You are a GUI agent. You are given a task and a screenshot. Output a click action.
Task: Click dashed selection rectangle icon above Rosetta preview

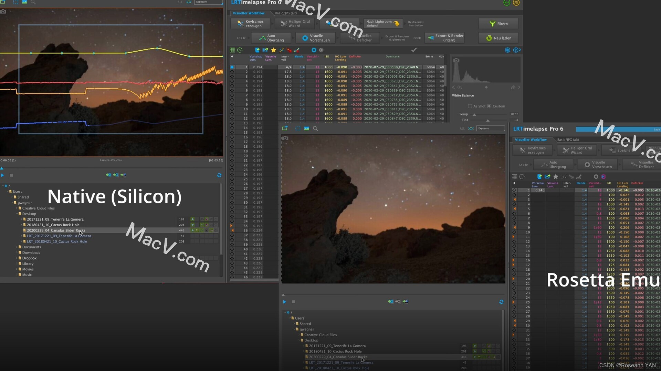click(x=298, y=128)
